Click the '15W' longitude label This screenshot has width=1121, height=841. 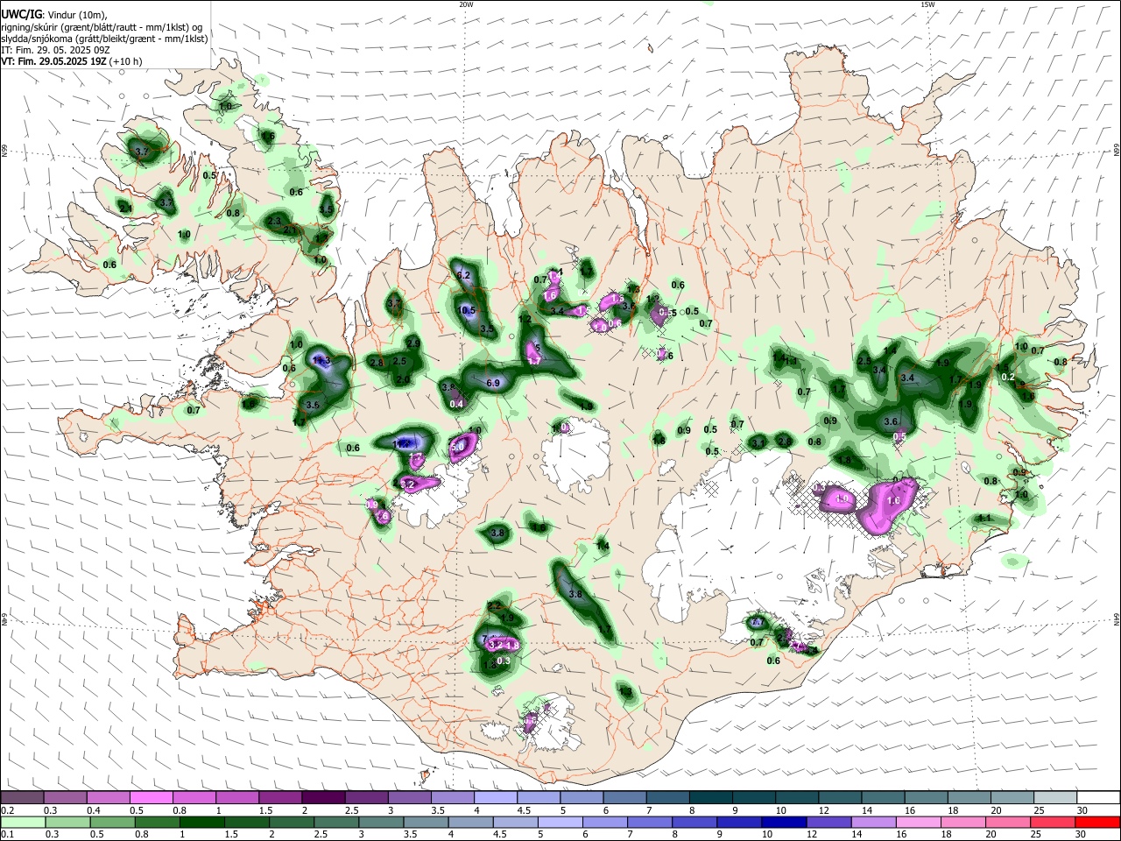[x=927, y=4]
